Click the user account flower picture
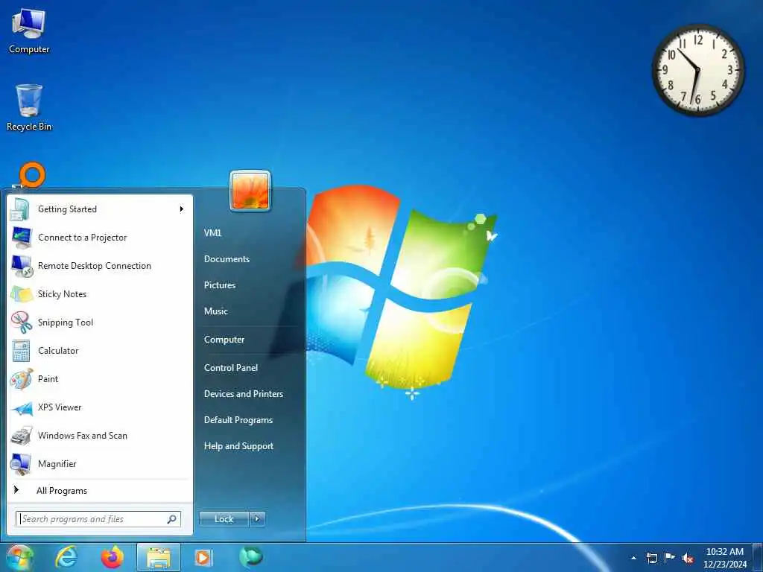This screenshot has width=763, height=572. 250,191
